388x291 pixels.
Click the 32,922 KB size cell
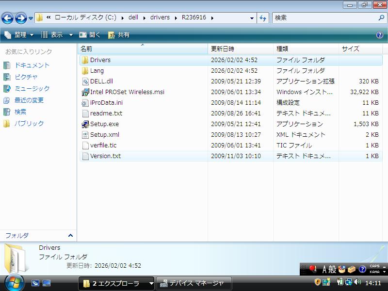click(364, 92)
